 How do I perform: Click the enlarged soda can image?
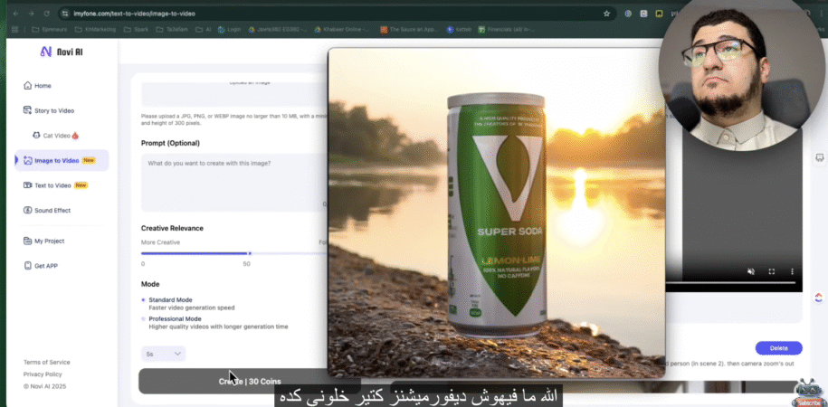[x=497, y=213]
